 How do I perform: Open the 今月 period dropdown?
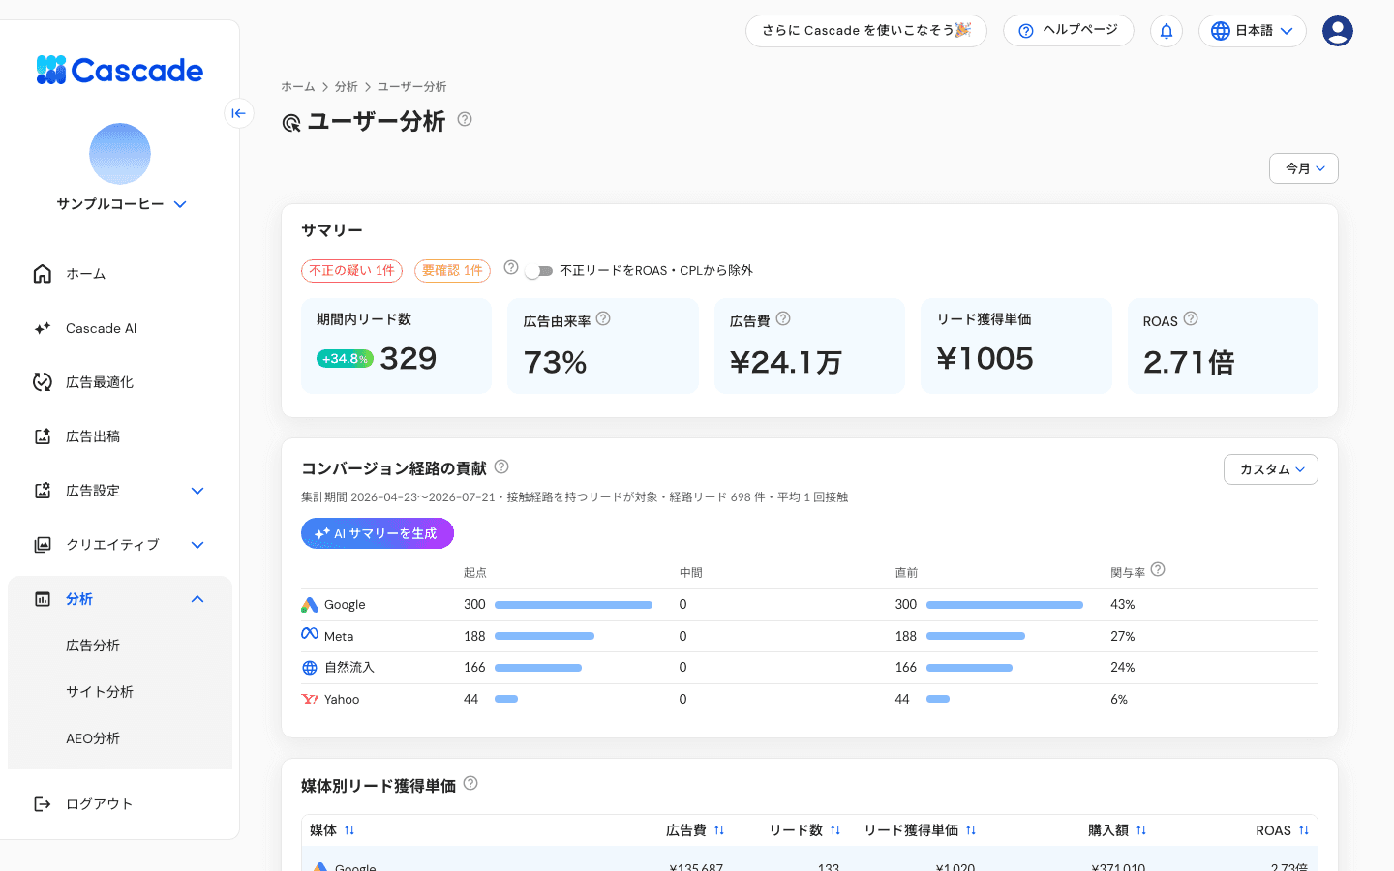click(x=1304, y=168)
